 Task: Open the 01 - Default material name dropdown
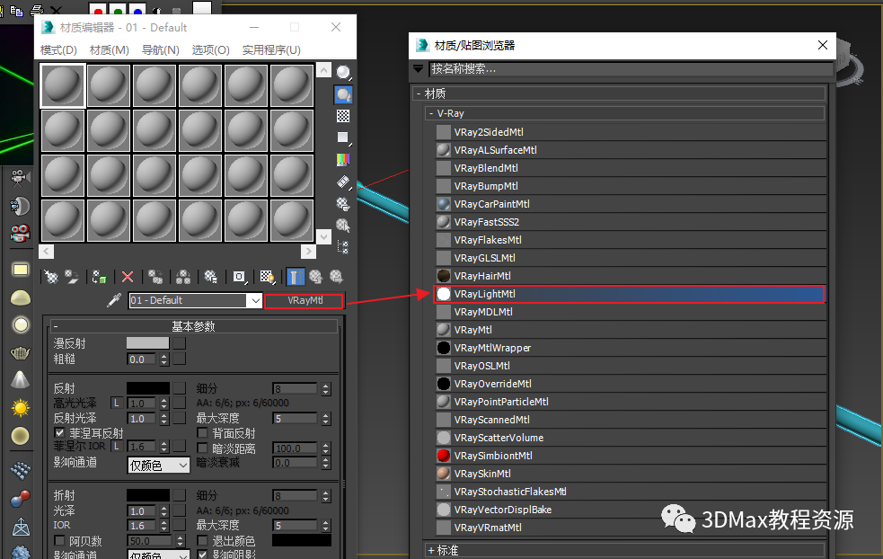click(256, 300)
